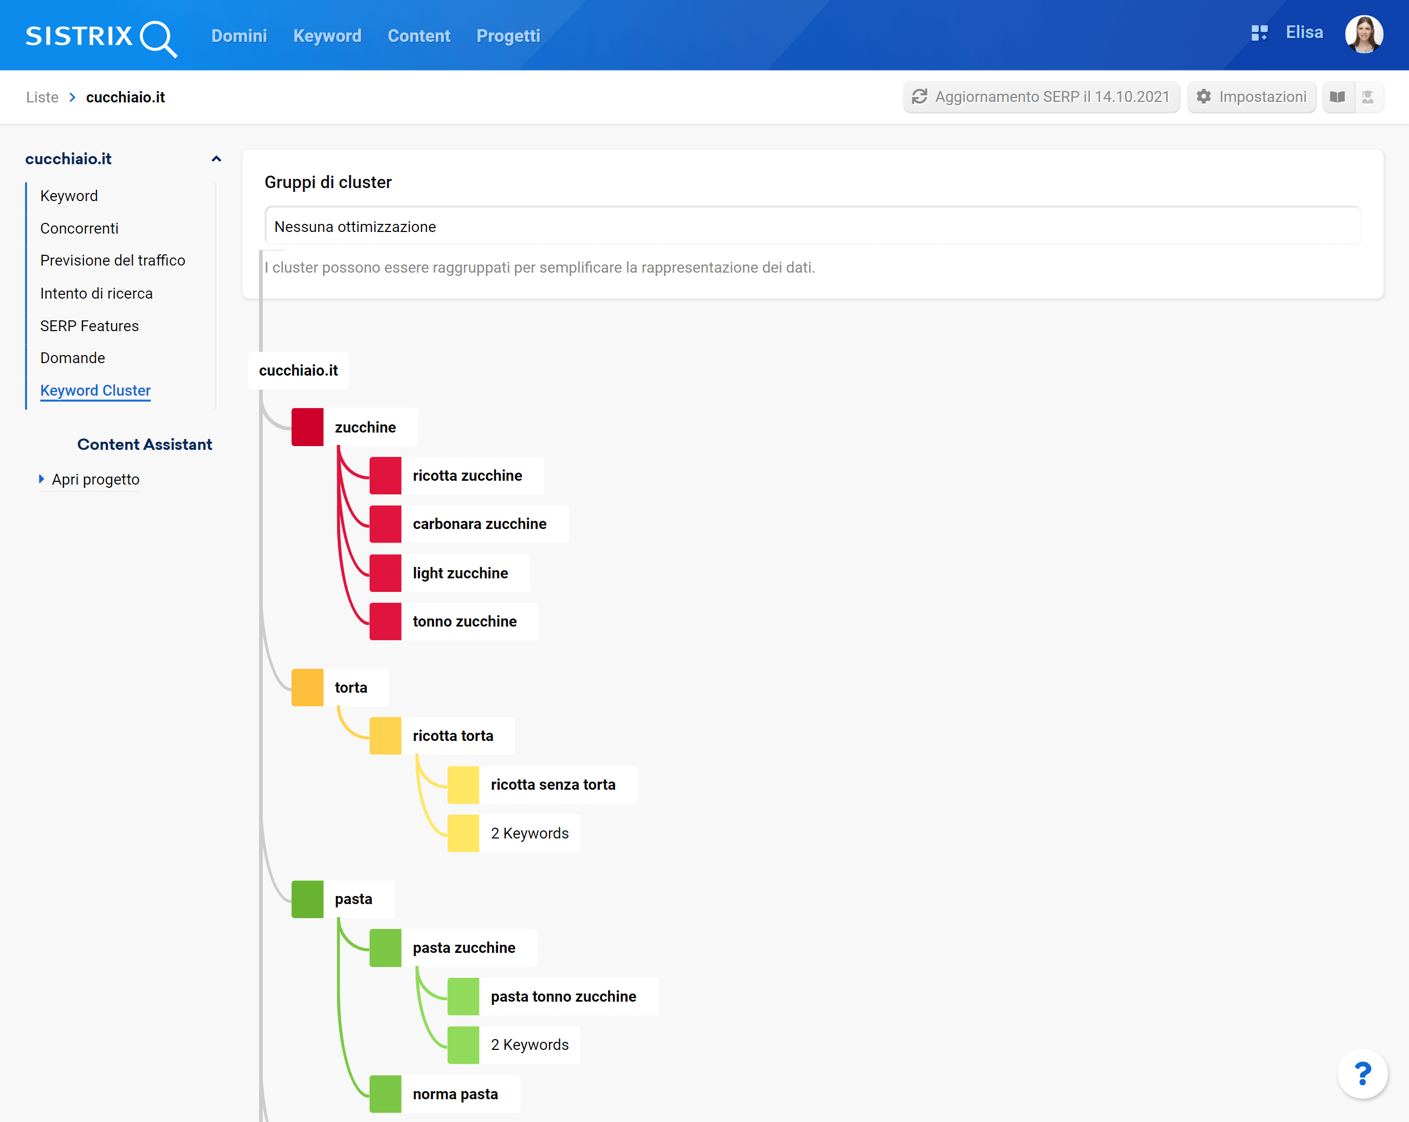
Task: Open SERP Features in sidebar
Action: [89, 326]
